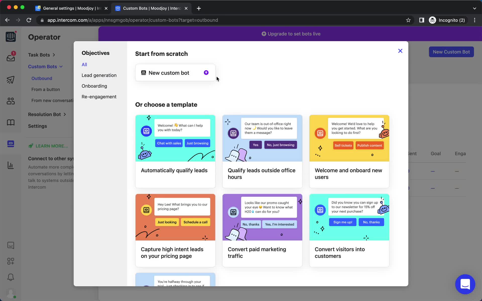Screen dimensions: 482x301
Task: Open the Inbox icon in left sidebar
Action: pyautogui.click(x=11, y=57)
